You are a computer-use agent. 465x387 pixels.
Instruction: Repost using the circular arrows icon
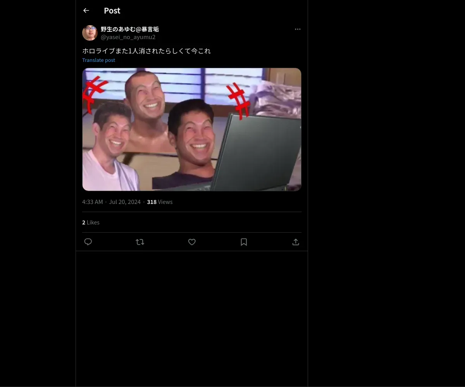pyautogui.click(x=140, y=242)
